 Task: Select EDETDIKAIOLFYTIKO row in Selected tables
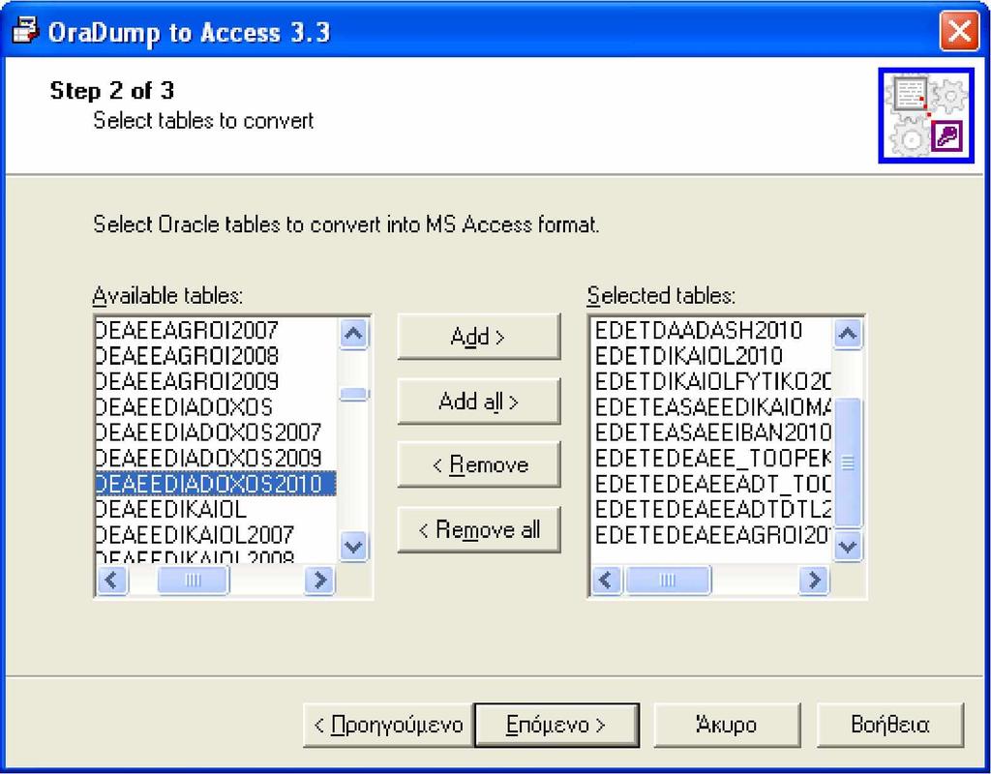(x=711, y=381)
